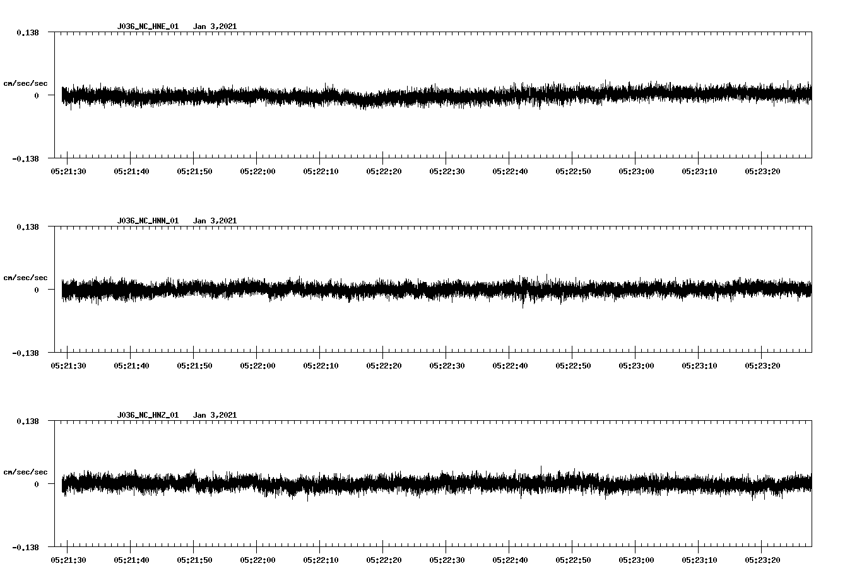
Task: Select the -0.138 lower amplitude value on HNZ plot
Action: (x=27, y=548)
